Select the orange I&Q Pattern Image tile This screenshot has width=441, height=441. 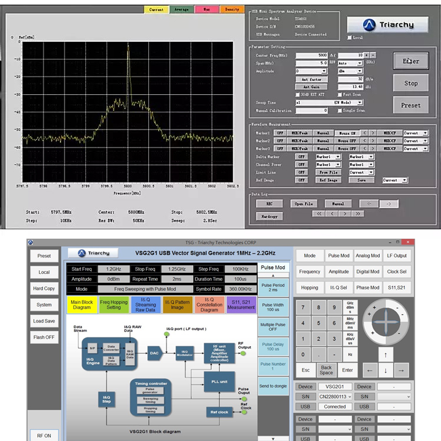[177, 305]
